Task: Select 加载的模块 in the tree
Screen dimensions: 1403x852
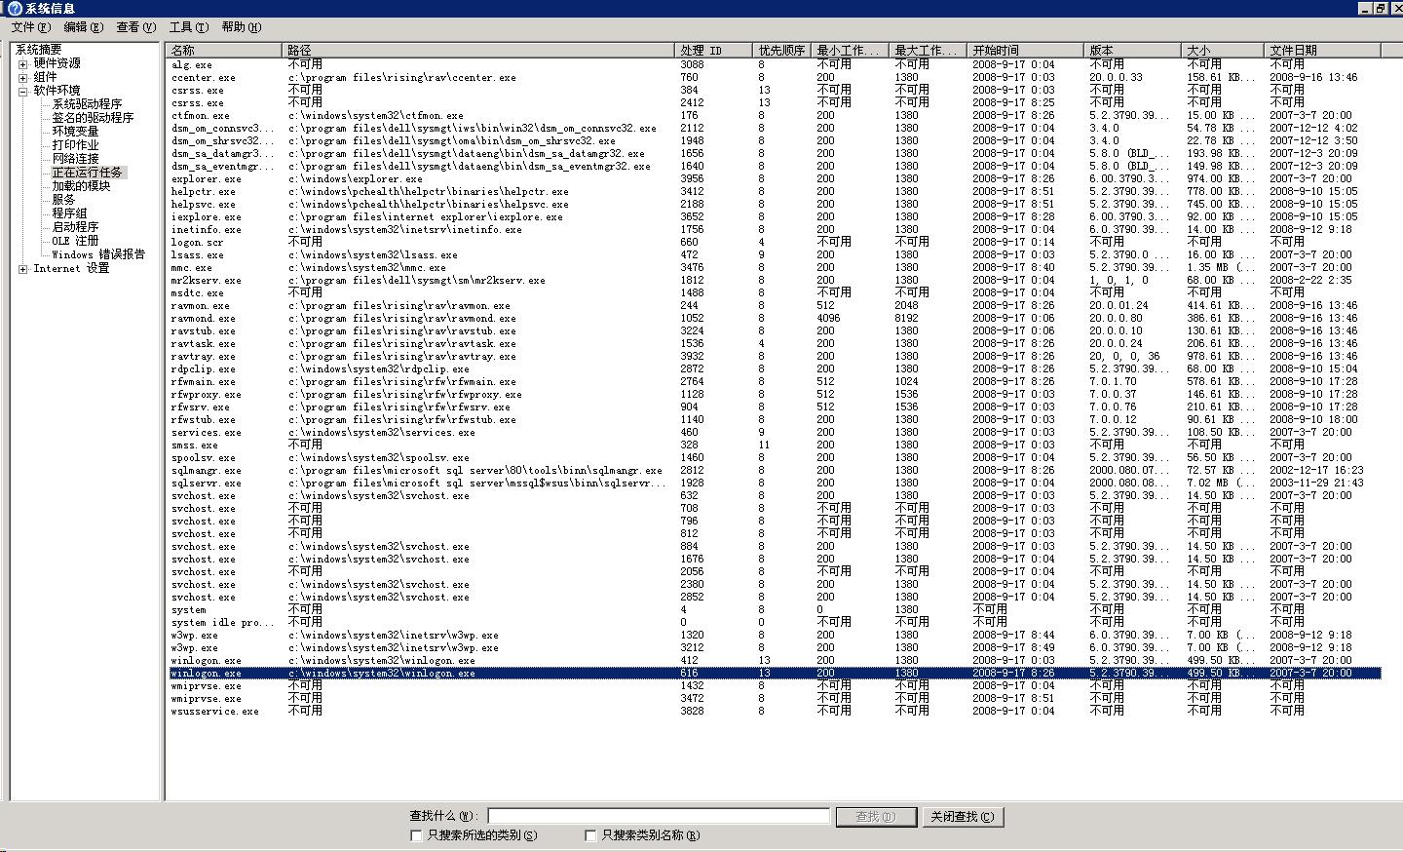Action: pos(81,186)
